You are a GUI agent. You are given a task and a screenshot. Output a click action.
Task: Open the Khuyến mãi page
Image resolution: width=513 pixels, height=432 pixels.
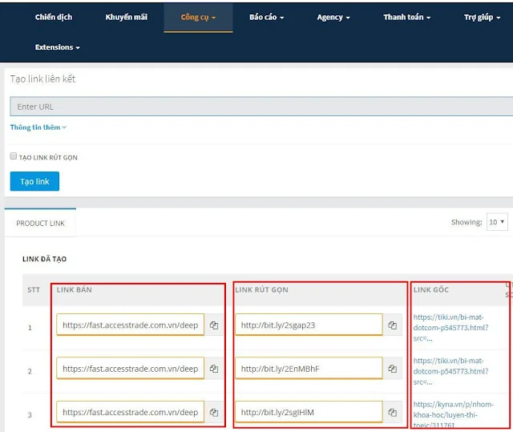(127, 18)
